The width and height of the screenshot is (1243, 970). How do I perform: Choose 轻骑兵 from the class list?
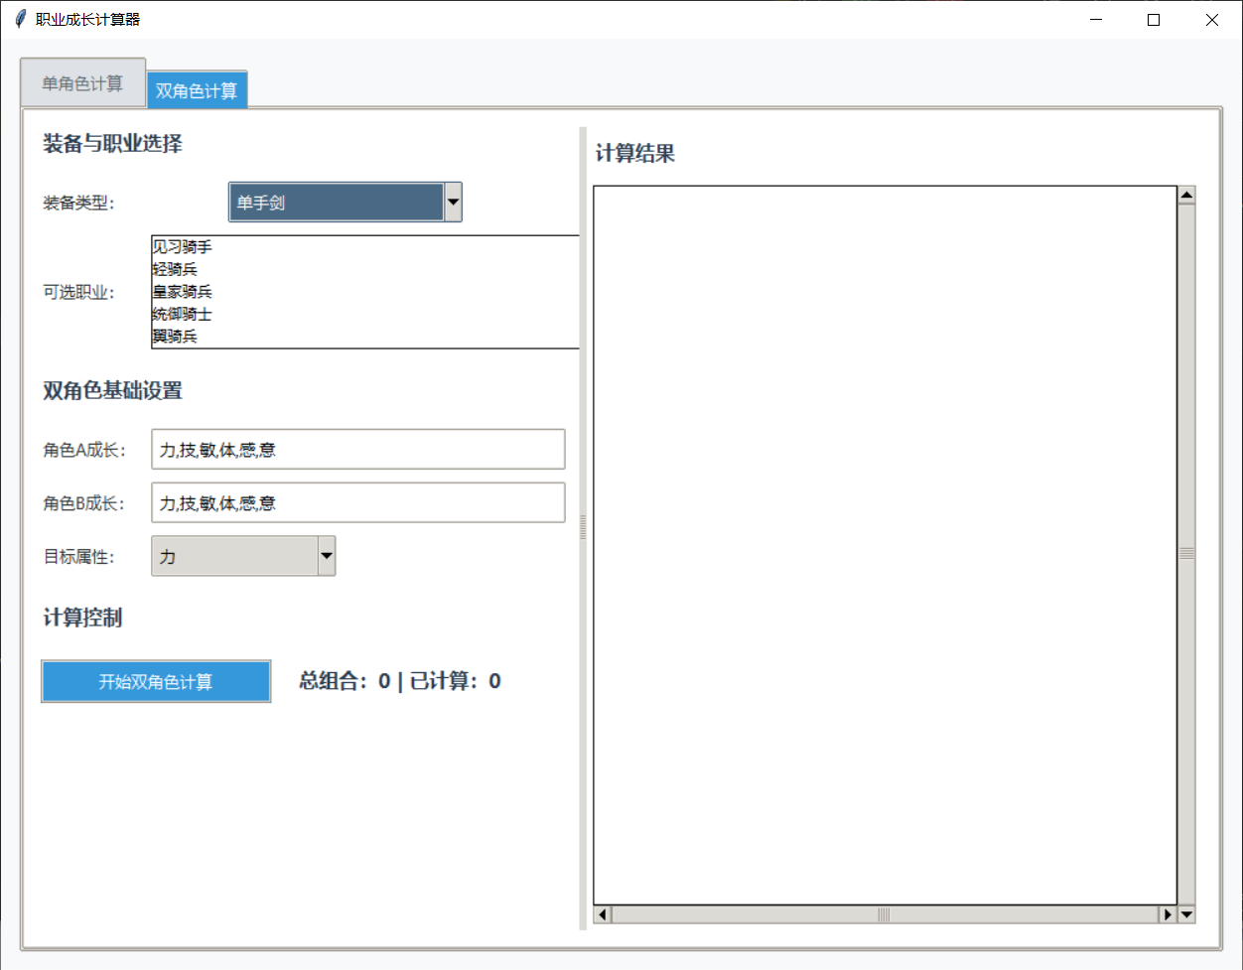pos(175,269)
